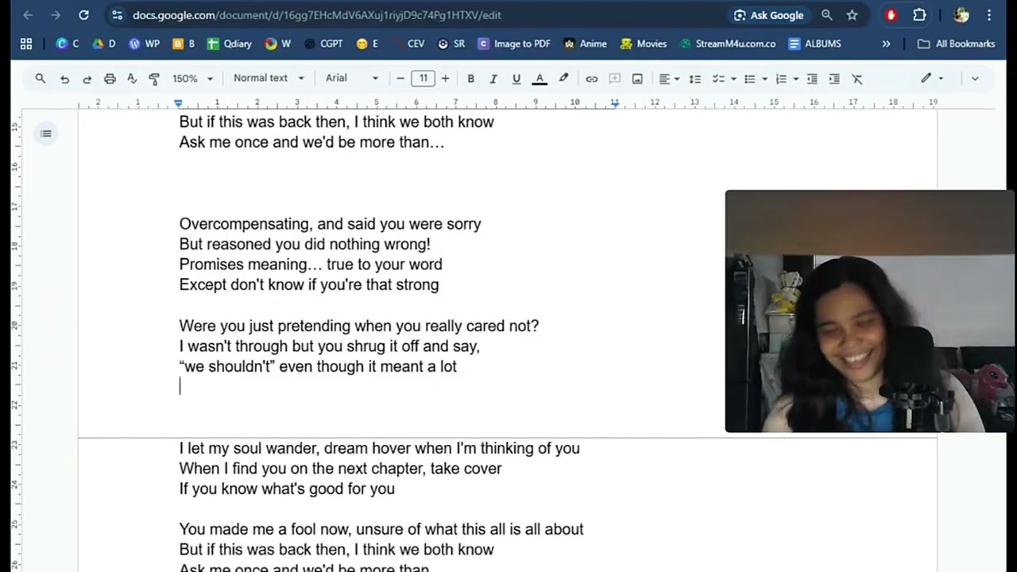Viewport: 1017px width, 572px height.
Task: Open the WP bookmark
Action: coord(145,44)
